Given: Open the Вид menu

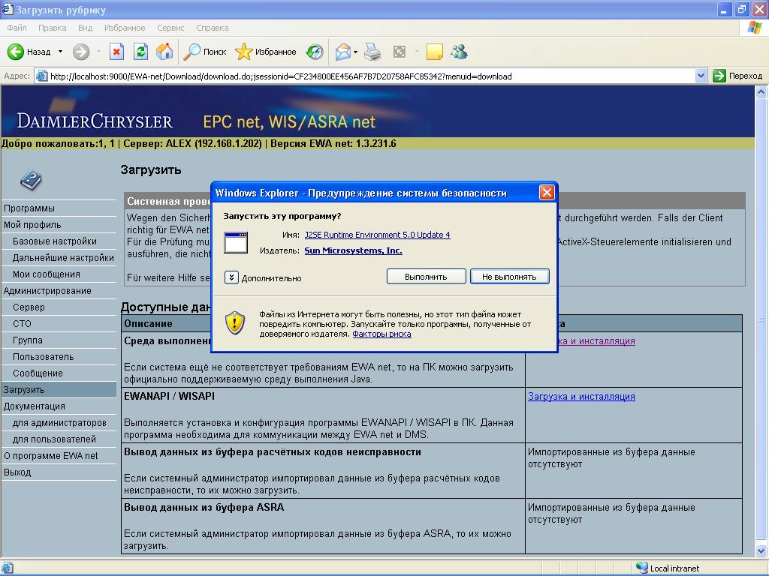Looking at the screenshot, I should [x=85, y=28].
